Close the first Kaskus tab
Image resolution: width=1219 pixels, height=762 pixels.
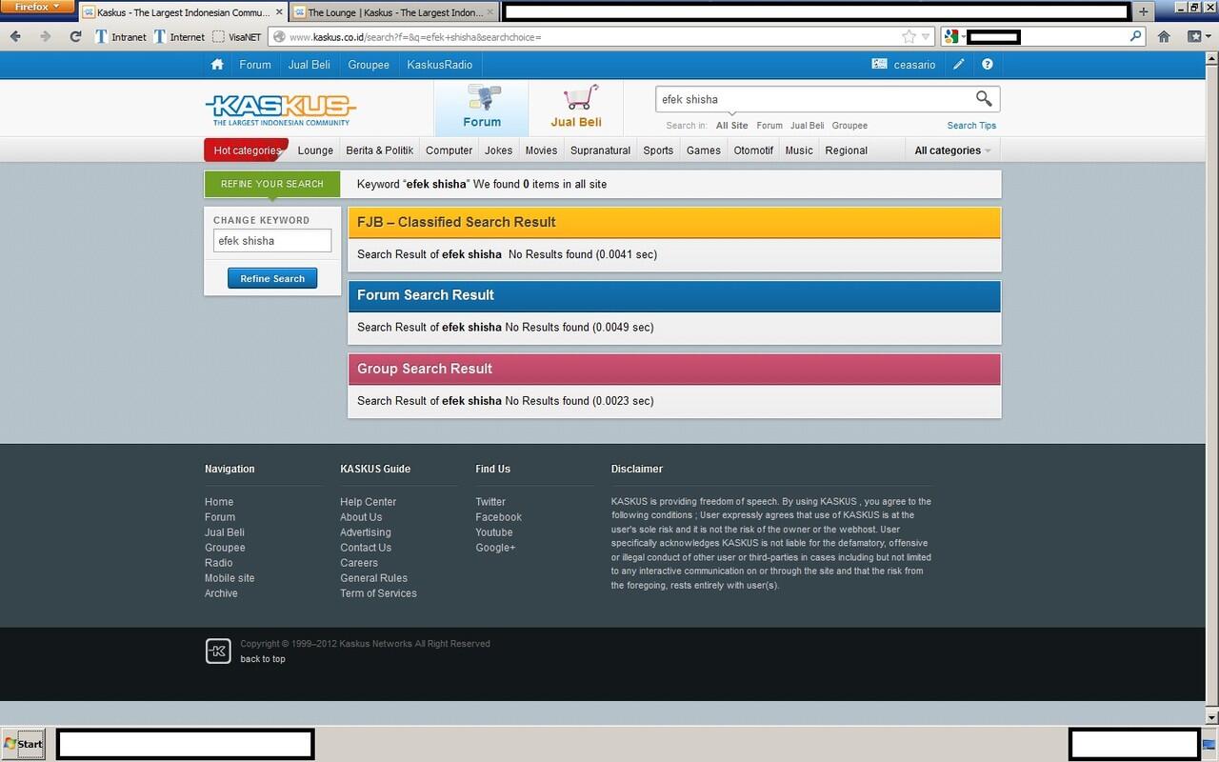click(279, 11)
